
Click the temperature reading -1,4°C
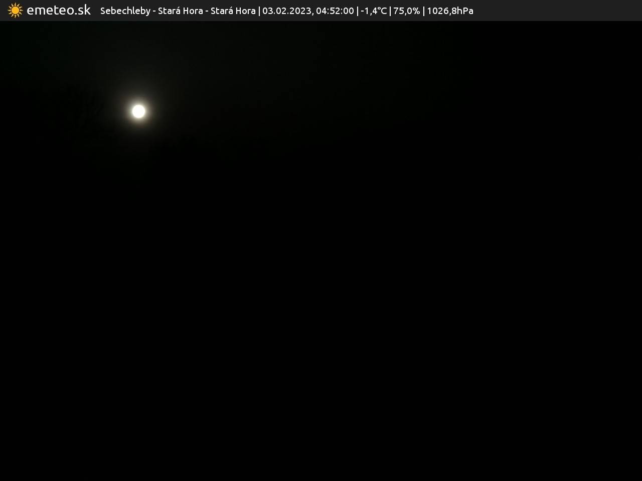[374, 11]
